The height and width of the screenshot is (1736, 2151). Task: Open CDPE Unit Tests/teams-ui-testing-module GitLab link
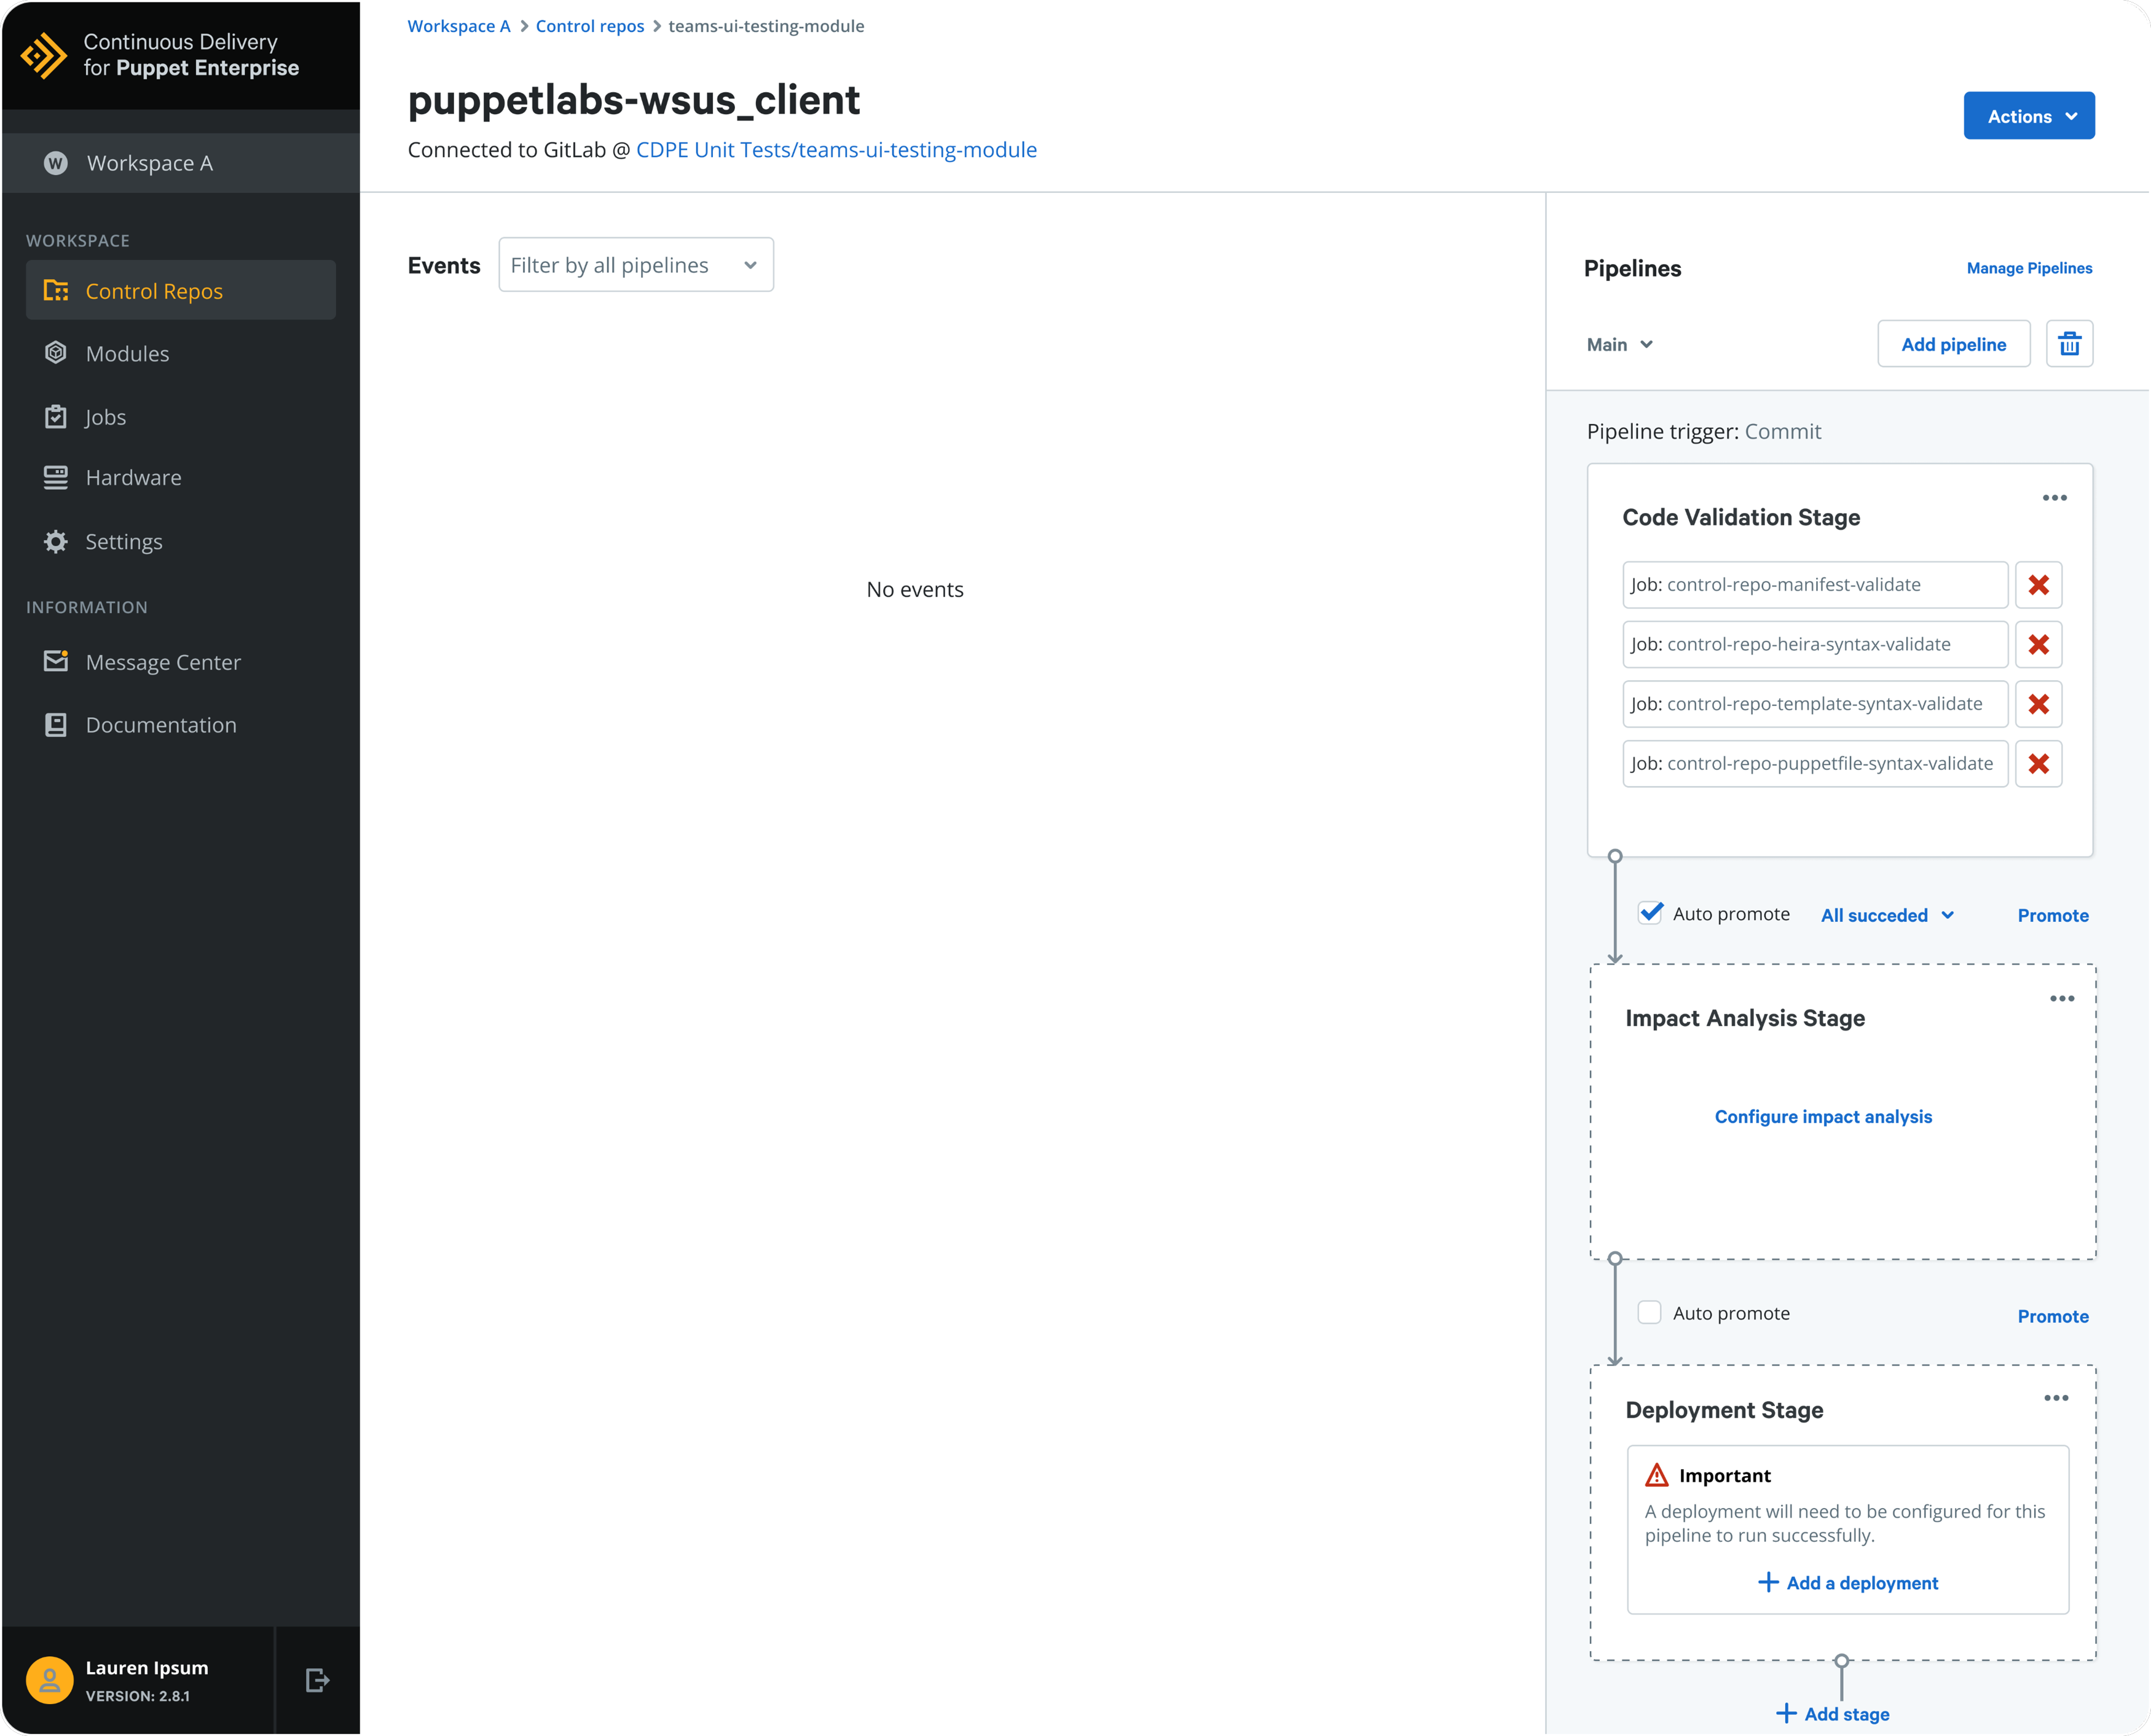(836, 150)
